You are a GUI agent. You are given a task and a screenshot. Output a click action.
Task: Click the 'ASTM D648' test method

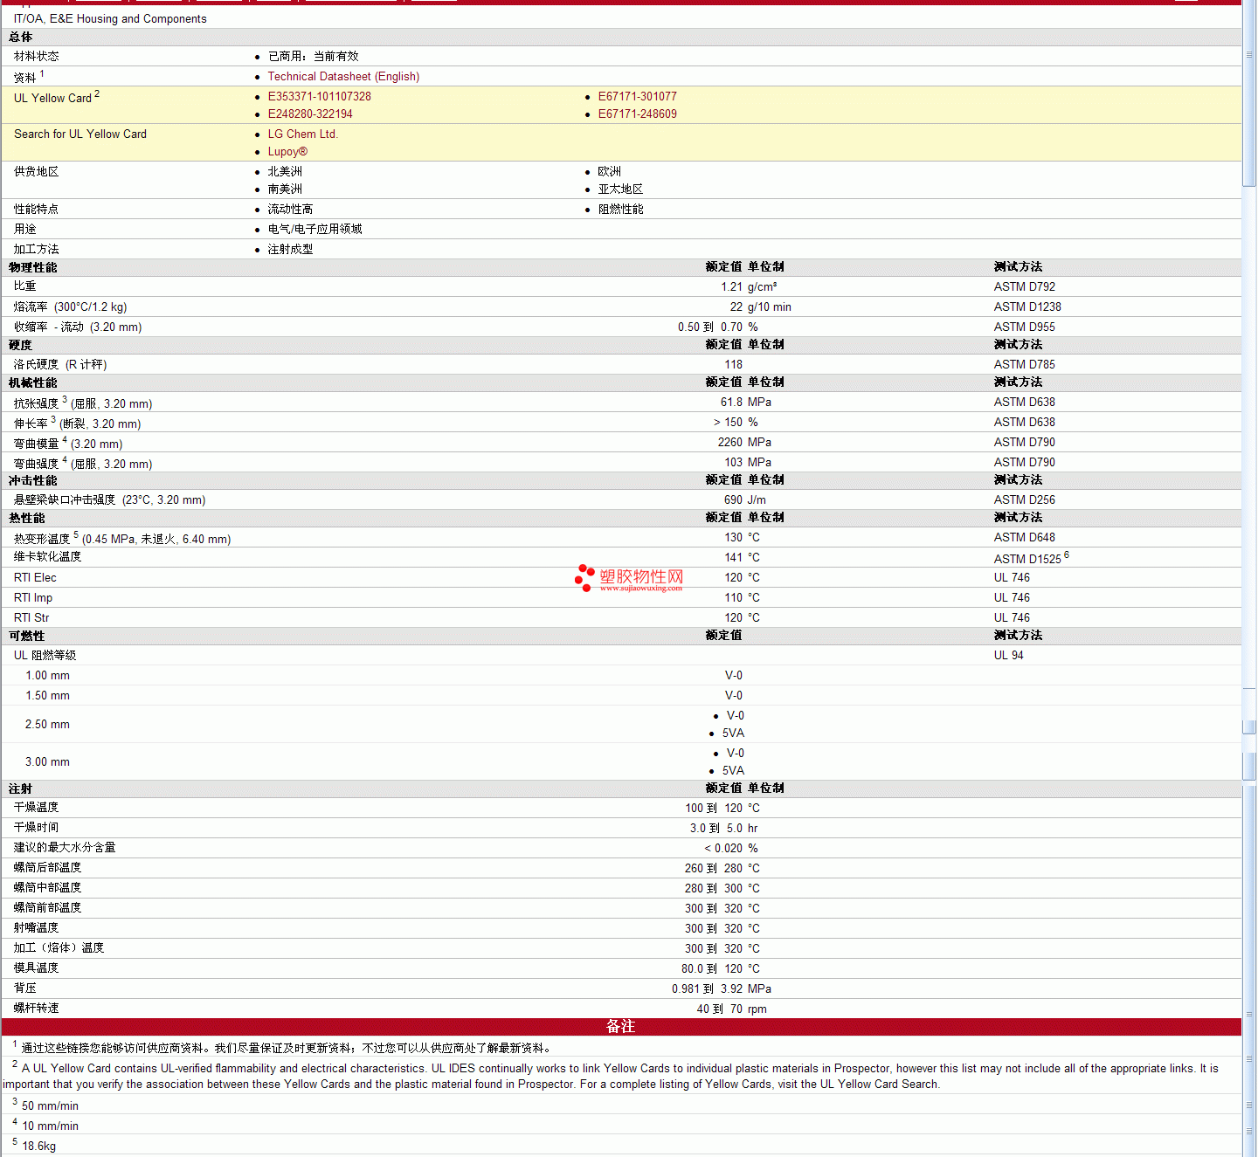(x=1024, y=538)
